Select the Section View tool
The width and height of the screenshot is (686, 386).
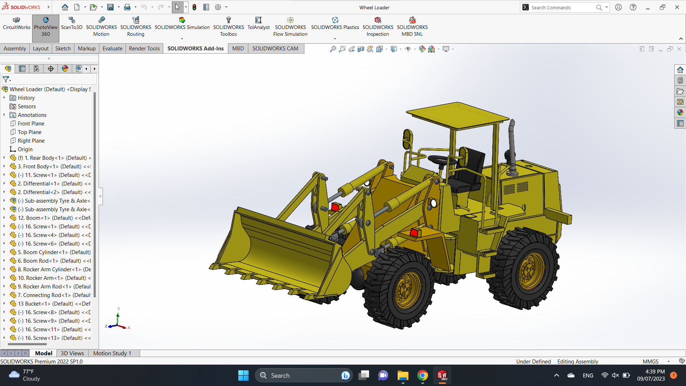point(361,49)
